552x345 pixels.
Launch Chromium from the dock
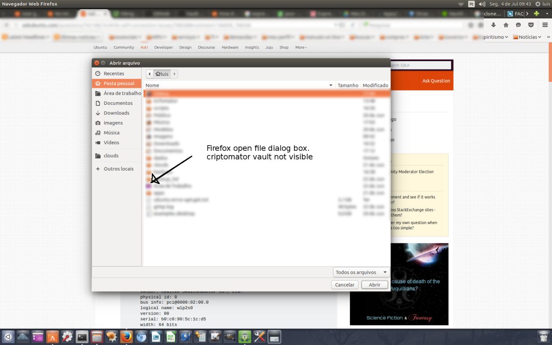(141, 336)
